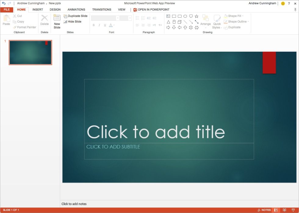Open Quick Styles for shapes
The width and height of the screenshot is (299, 213).
(217, 22)
